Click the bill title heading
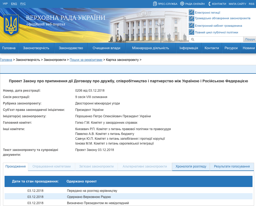256x206 pixels. click(128, 81)
